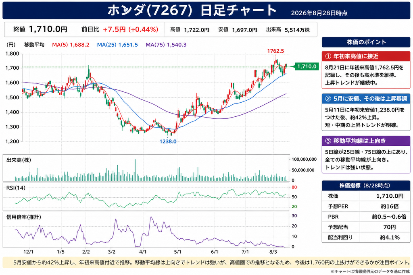This screenshot has width=413, height=275.
Task: Click the 4/1 date axis label
Action: click(x=143, y=252)
